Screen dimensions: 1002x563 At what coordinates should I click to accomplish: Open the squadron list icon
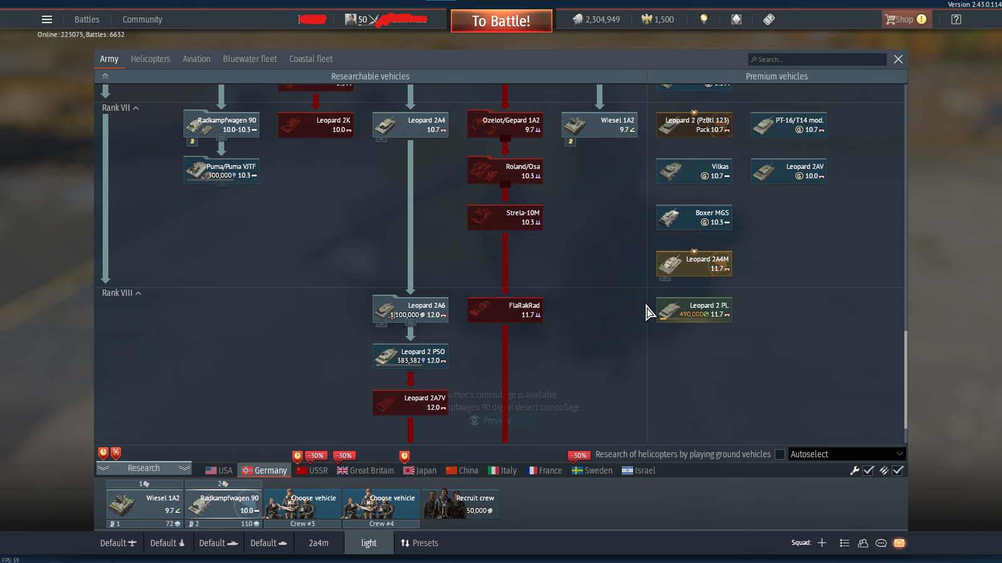[845, 543]
